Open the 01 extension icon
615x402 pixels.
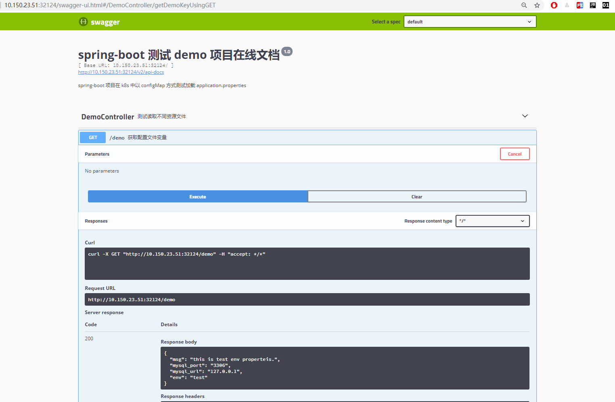coord(605,5)
